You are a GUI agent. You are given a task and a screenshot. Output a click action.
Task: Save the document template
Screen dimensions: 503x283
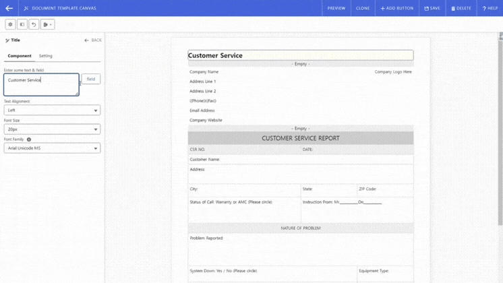click(x=432, y=8)
